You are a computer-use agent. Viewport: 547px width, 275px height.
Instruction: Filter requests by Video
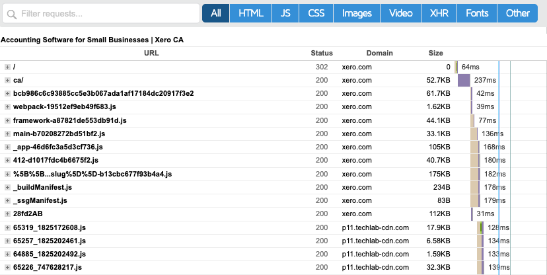(401, 13)
